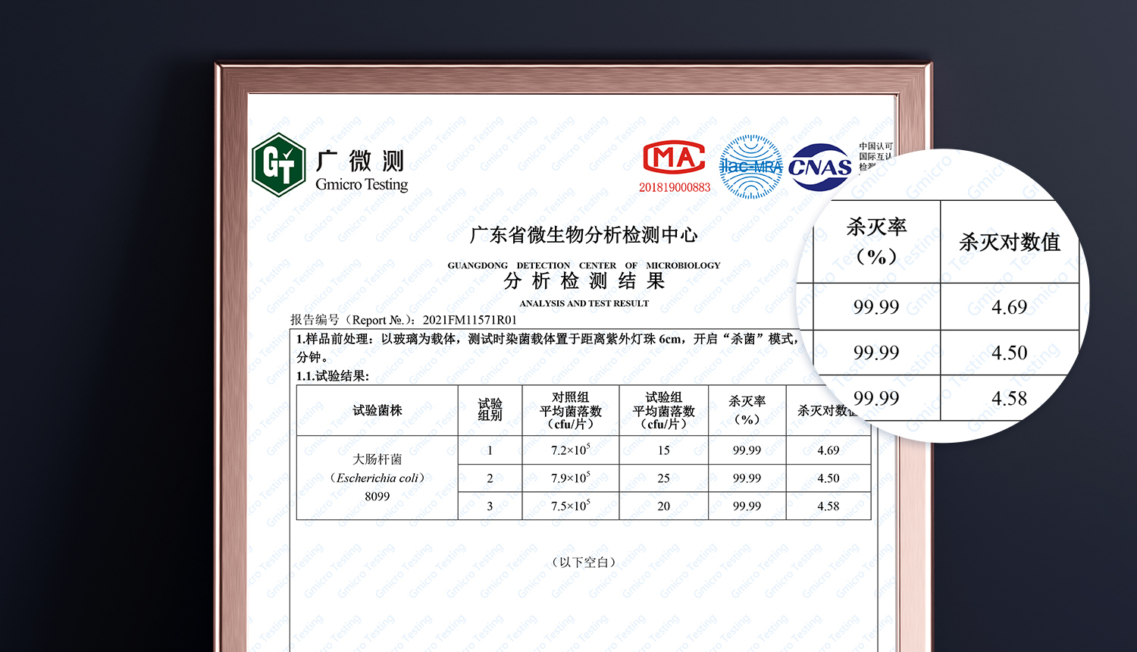Select report number 2021FM11571R01

pos(469,320)
